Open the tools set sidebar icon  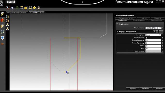pos(3,14)
